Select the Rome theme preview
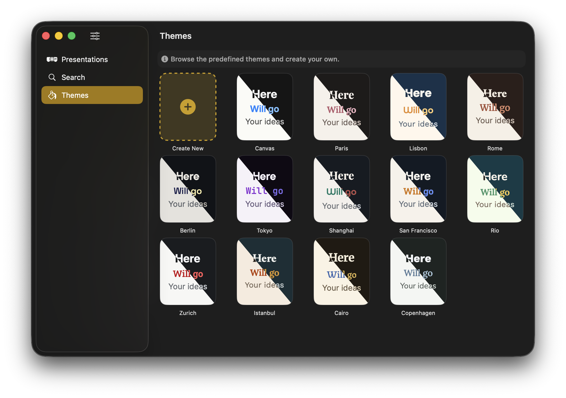Image resolution: width=566 pixels, height=398 pixels. [x=495, y=107]
